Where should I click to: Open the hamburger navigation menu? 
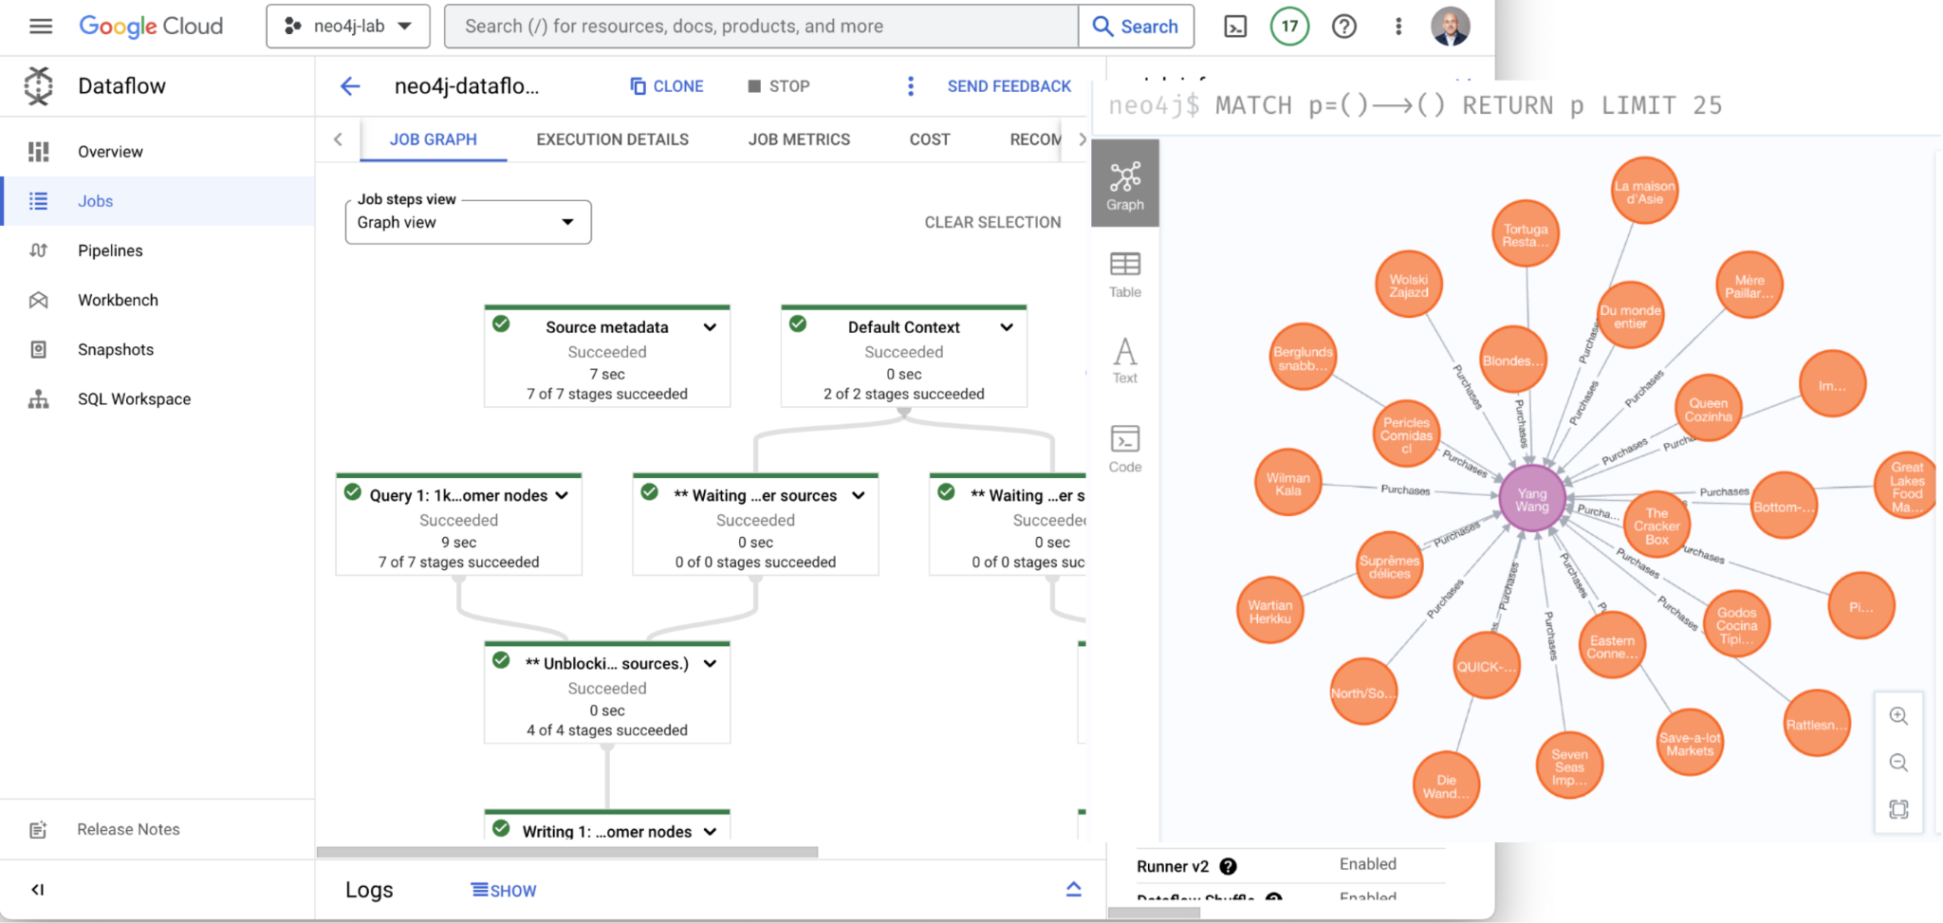[40, 26]
